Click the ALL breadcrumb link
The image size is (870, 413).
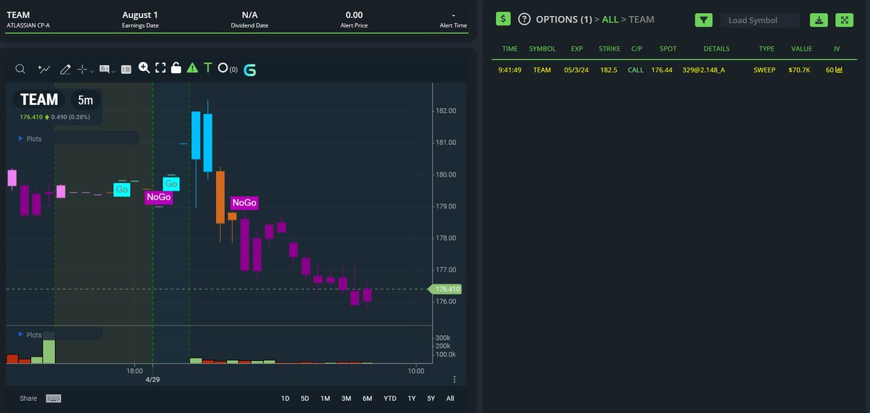click(x=610, y=20)
